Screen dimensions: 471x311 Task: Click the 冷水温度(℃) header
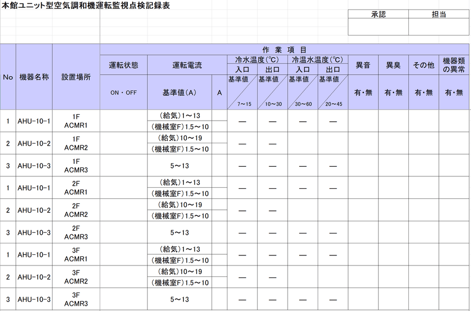coord(257,60)
